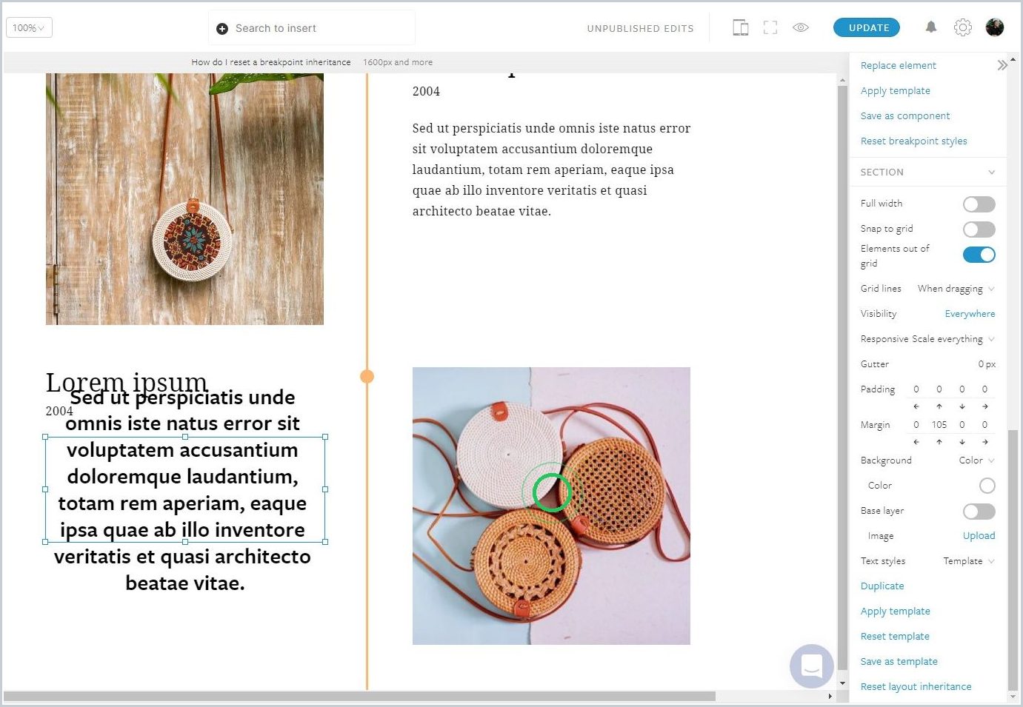
Task: Click Save as component
Action: 904,115
